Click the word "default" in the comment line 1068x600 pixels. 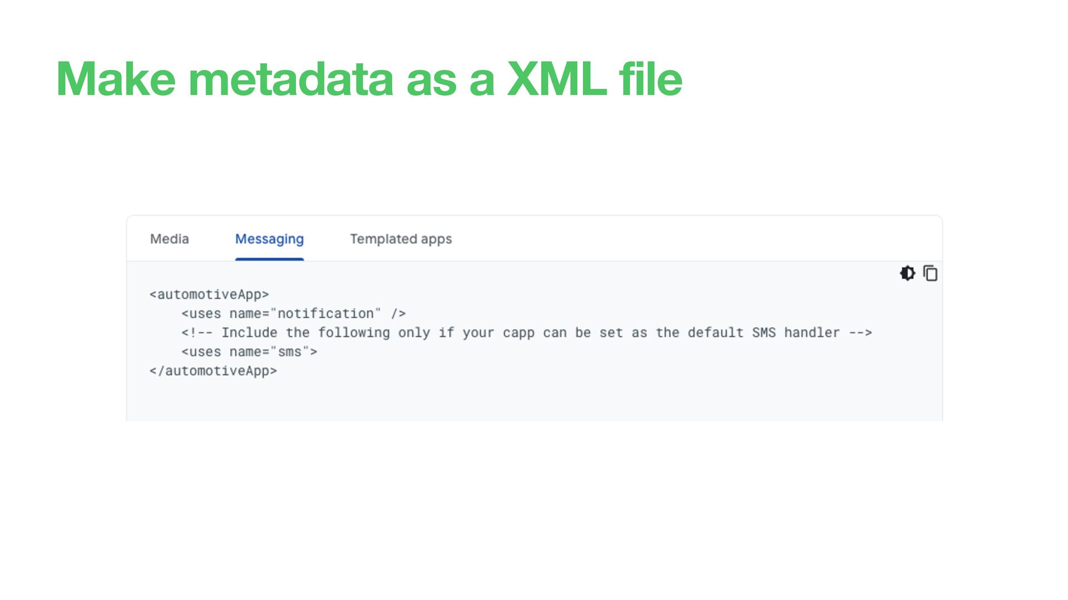(x=715, y=333)
